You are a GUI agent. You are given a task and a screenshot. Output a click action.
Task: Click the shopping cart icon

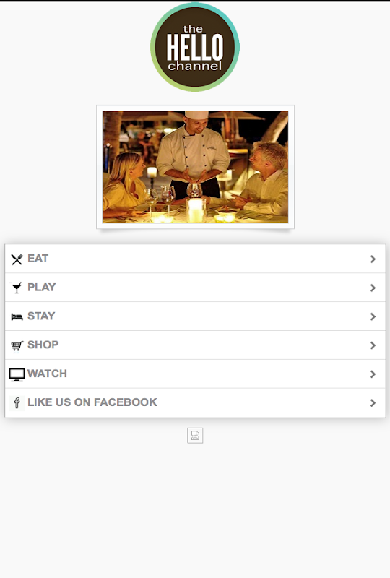pos(17,345)
